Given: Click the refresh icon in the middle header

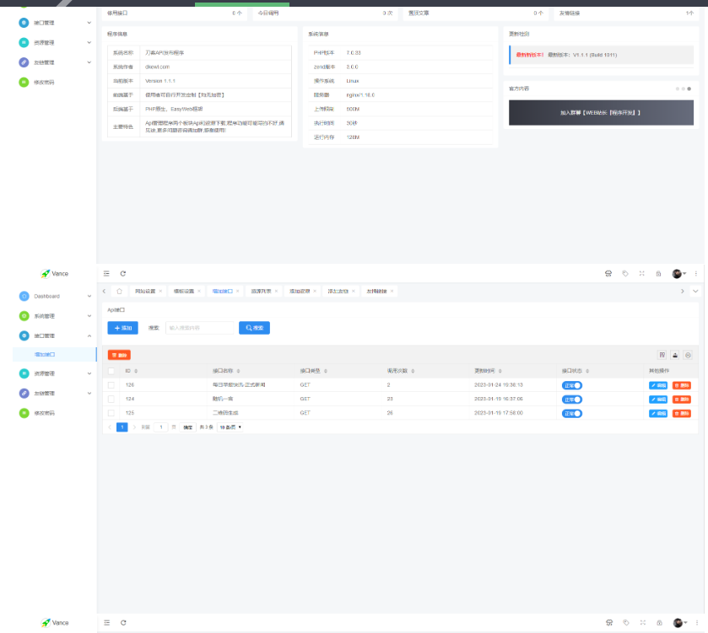Looking at the screenshot, I should pos(123,273).
